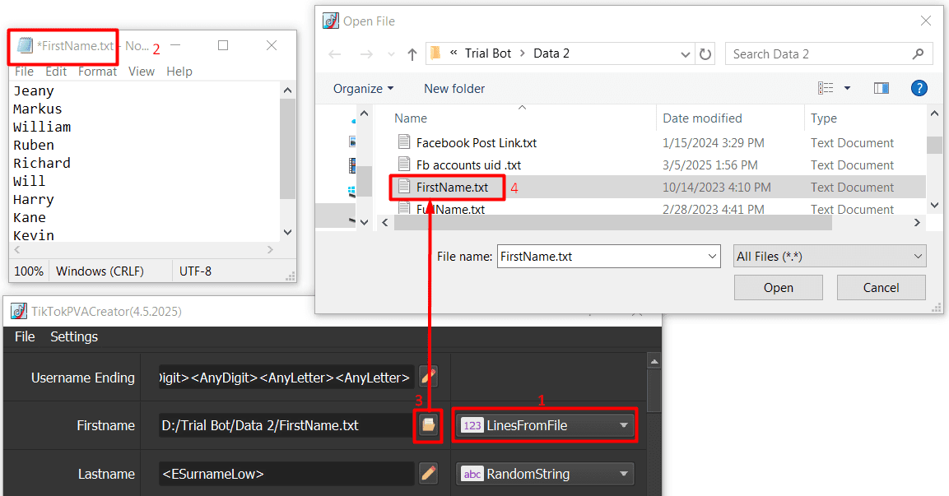
Task: Open Notepad Edit menu
Action: 56,72
